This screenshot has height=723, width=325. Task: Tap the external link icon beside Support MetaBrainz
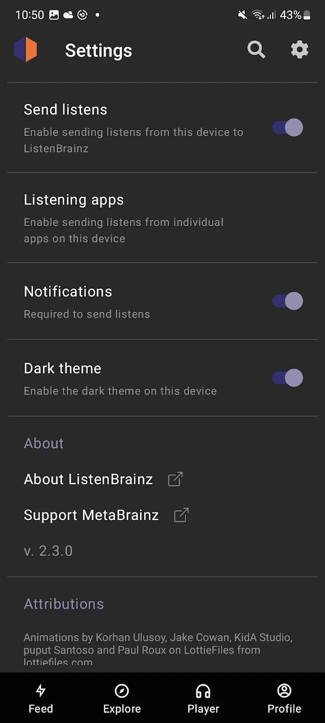(x=181, y=515)
